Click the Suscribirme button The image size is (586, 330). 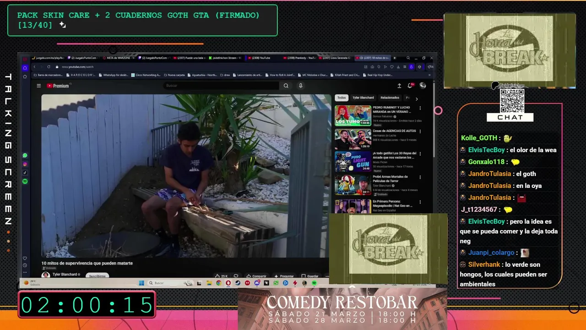pyautogui.click(x=97, y=276)
